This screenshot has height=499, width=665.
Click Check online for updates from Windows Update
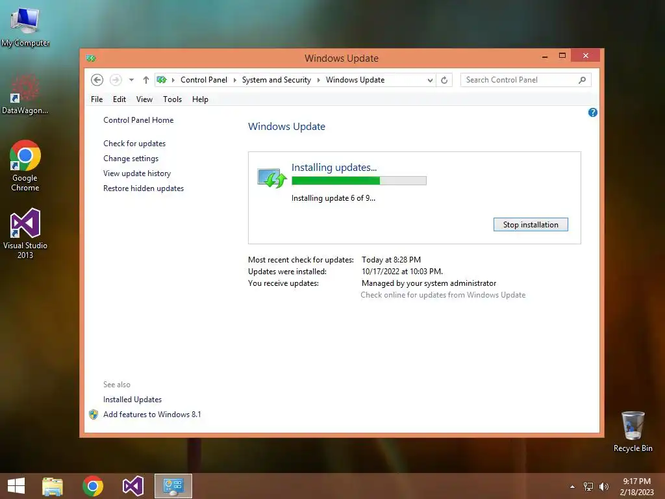pyautogui.click(x=443, y=295)
